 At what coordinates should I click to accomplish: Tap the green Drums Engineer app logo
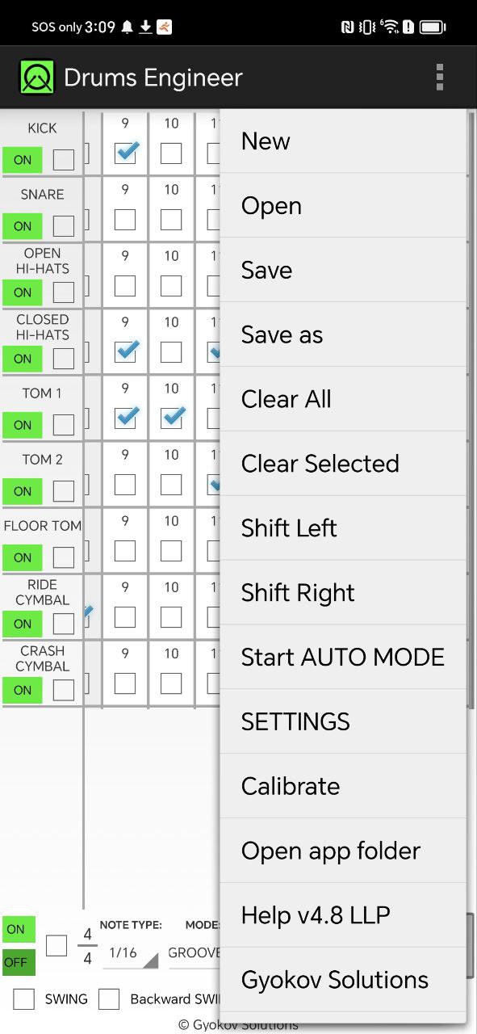37,78
